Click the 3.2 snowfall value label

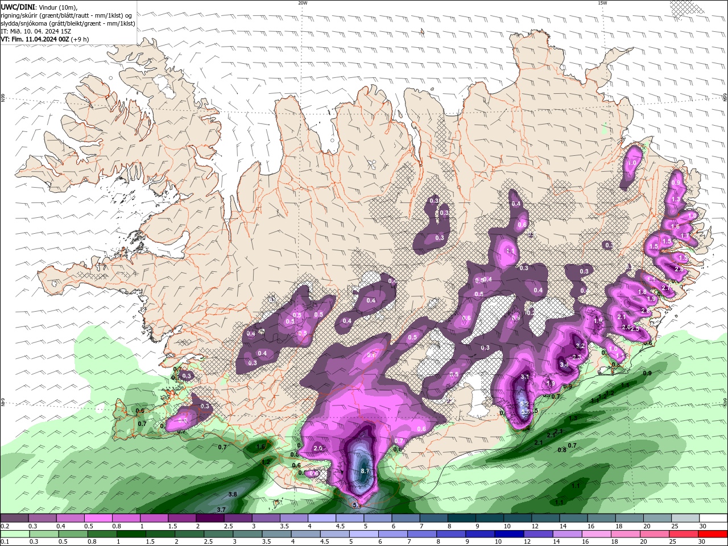pyautogui.click(x=580, y=346)
